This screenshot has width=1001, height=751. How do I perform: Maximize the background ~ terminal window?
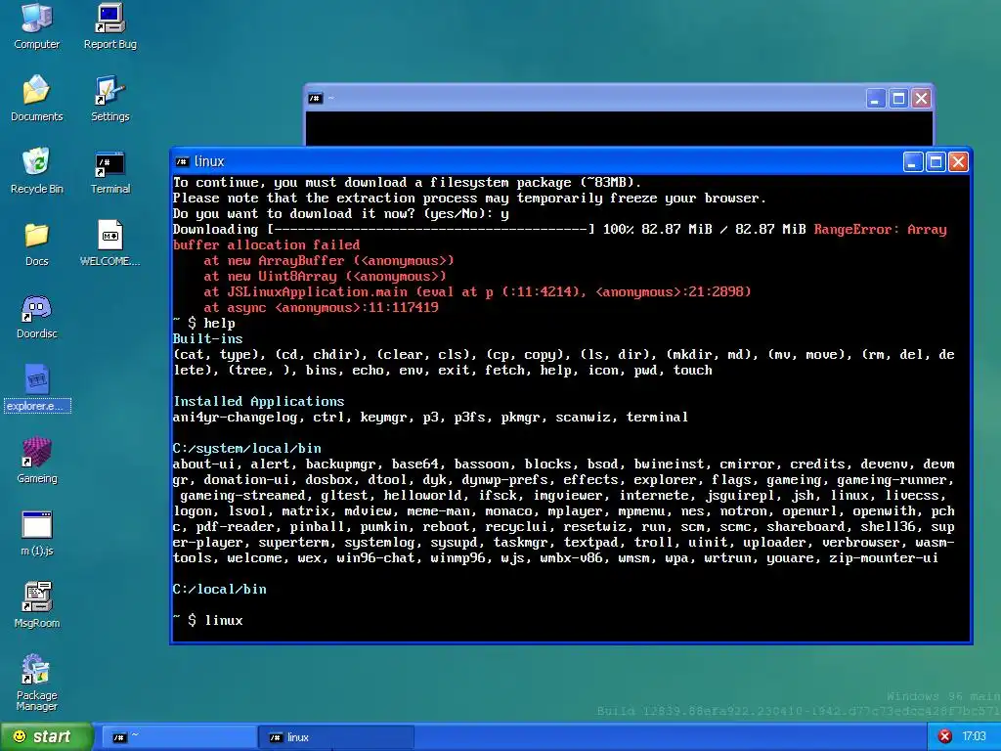[898, 99]
